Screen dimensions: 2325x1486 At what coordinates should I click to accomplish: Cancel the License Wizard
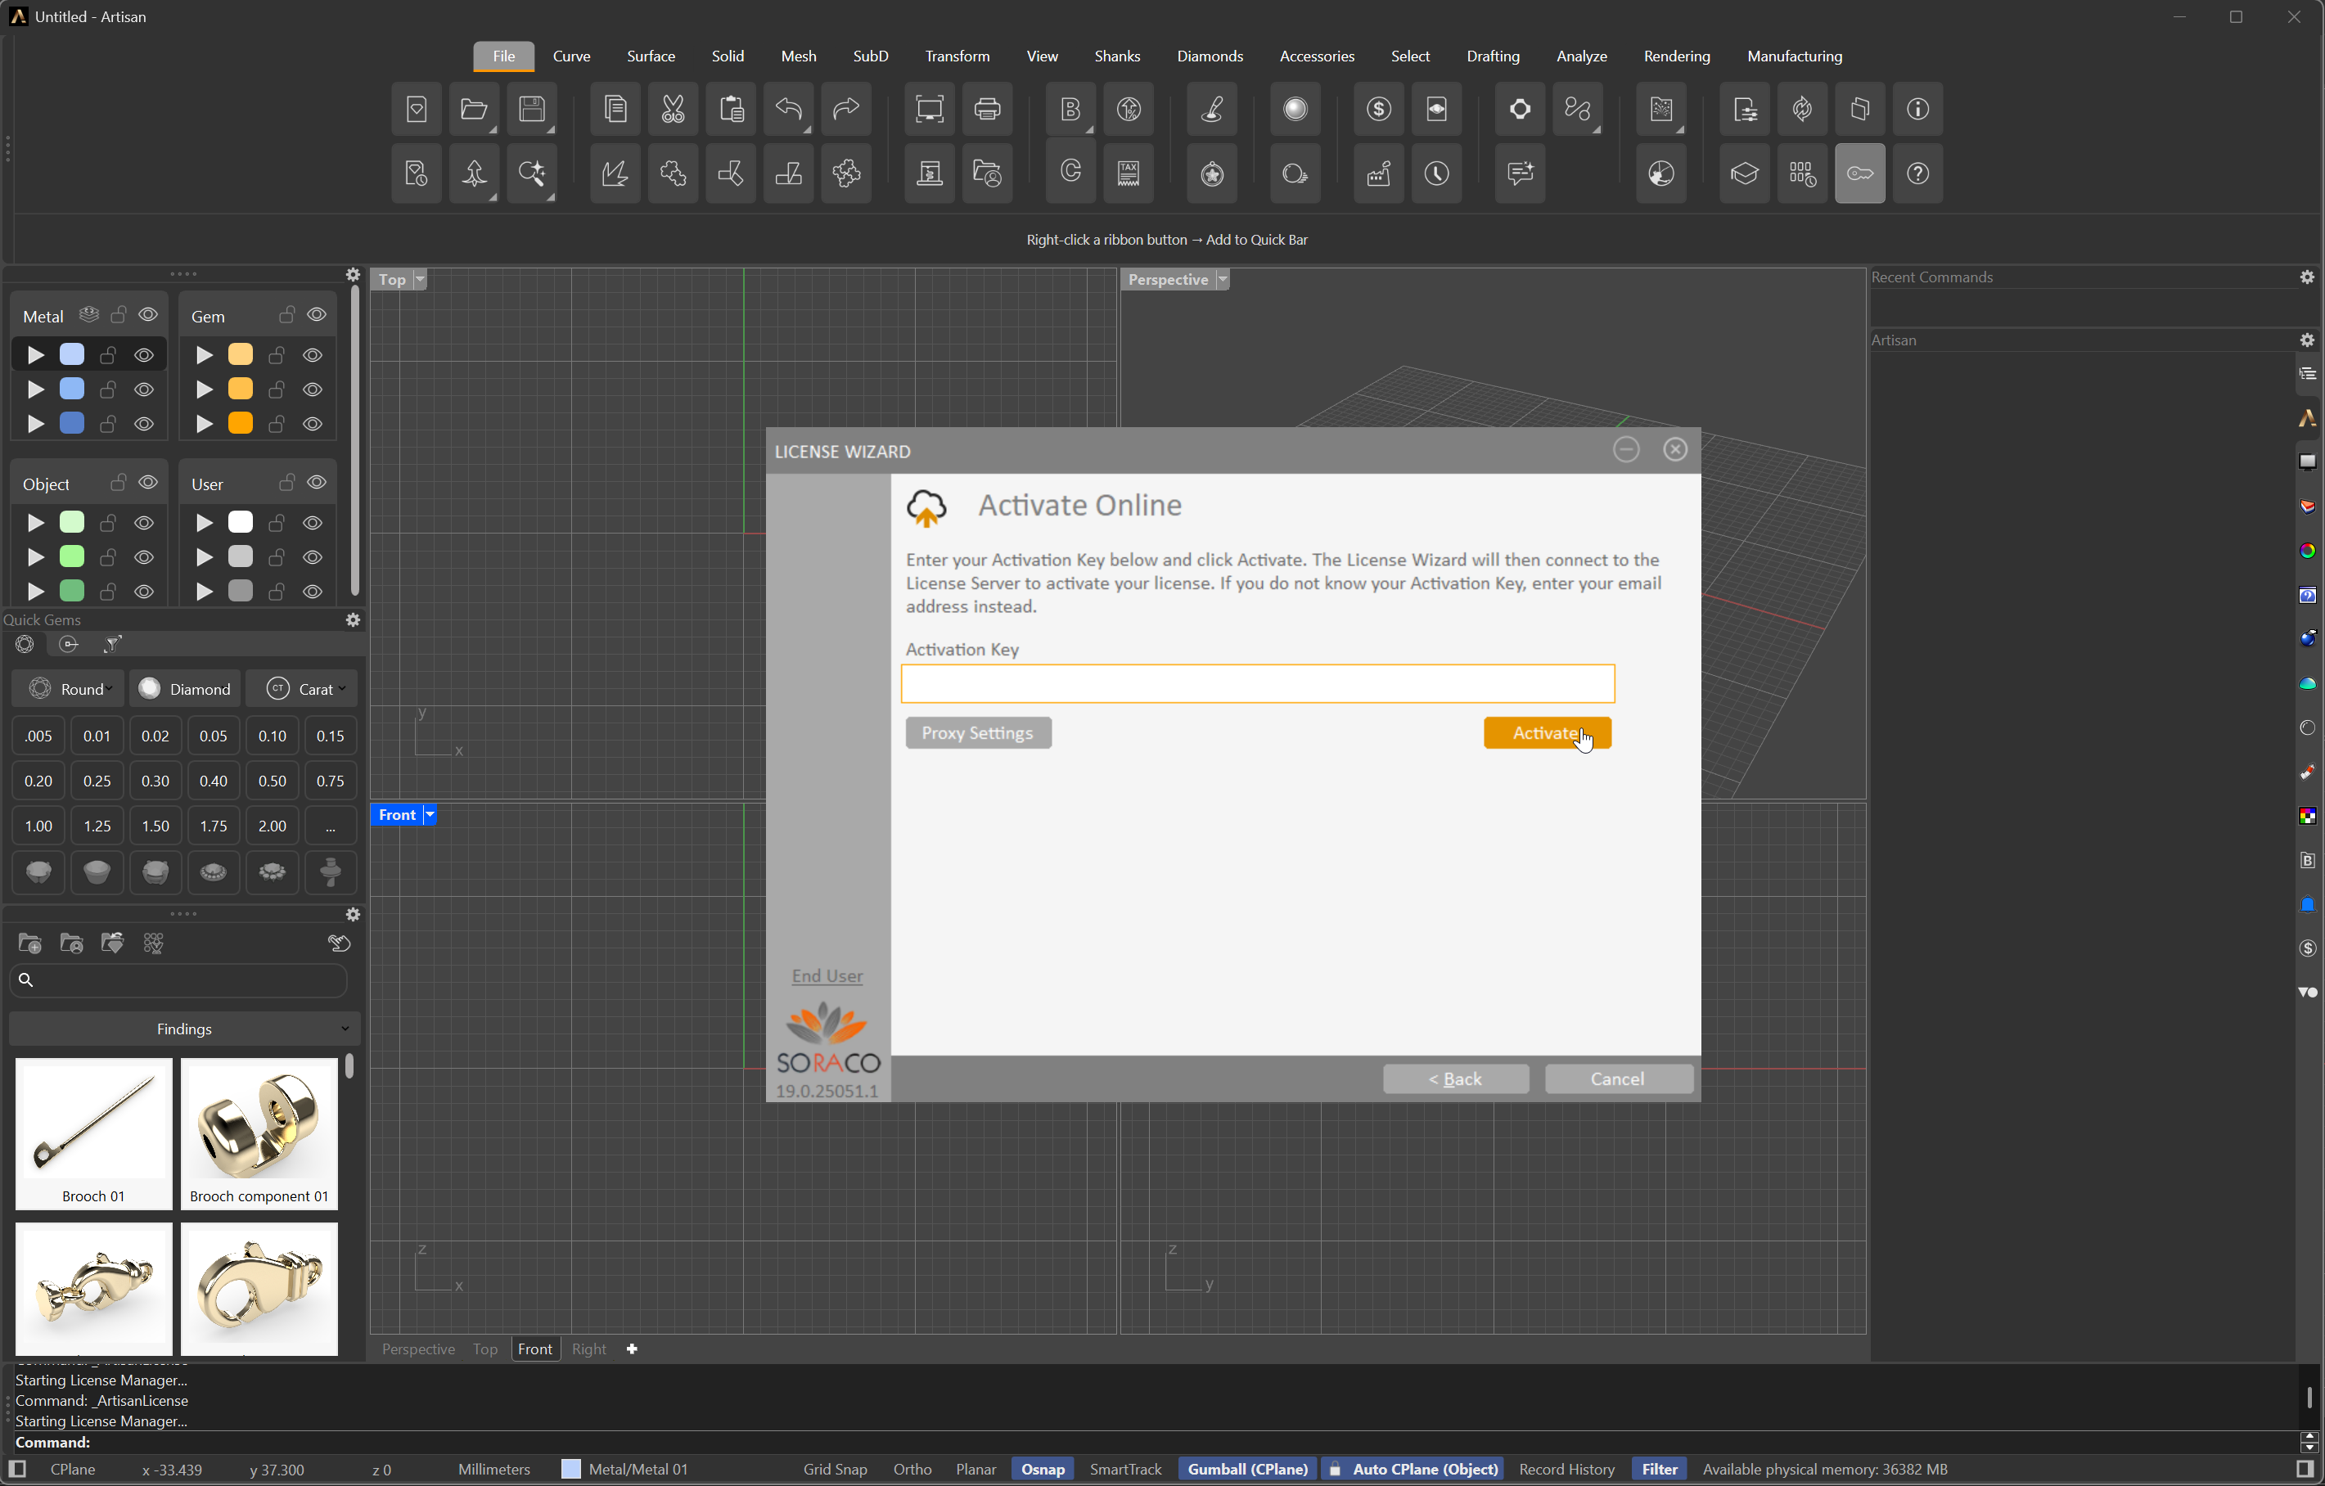[x=1620, y=1078]
